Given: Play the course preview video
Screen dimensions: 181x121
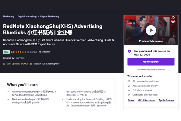Looking at the screenshot, I should (151, 30).
